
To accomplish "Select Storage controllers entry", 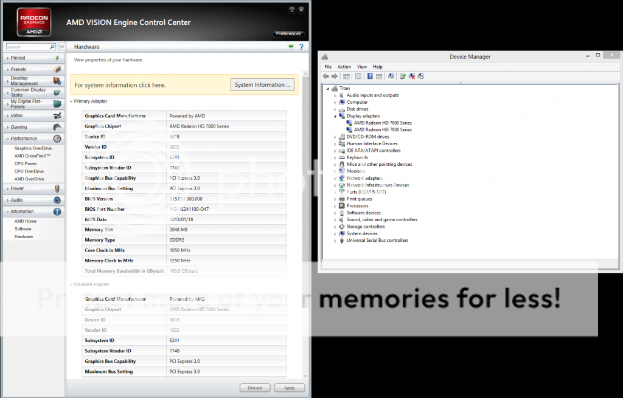I will coord(366,227).
